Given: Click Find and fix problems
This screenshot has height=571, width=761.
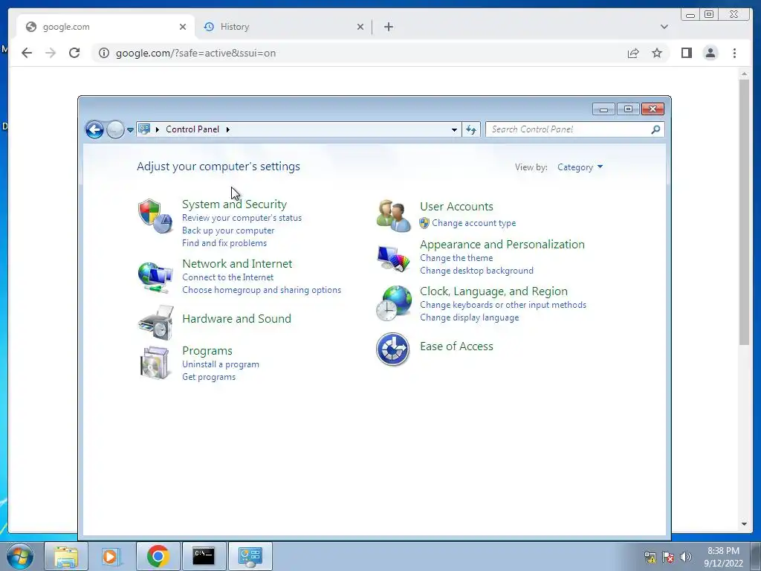Looking at the screenshot, I should [x=224, y=243].
